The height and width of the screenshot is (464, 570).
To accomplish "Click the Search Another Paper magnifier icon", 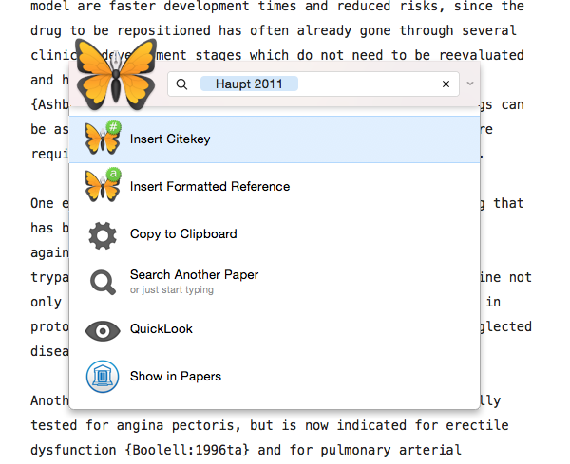I will tap(103, 282).
